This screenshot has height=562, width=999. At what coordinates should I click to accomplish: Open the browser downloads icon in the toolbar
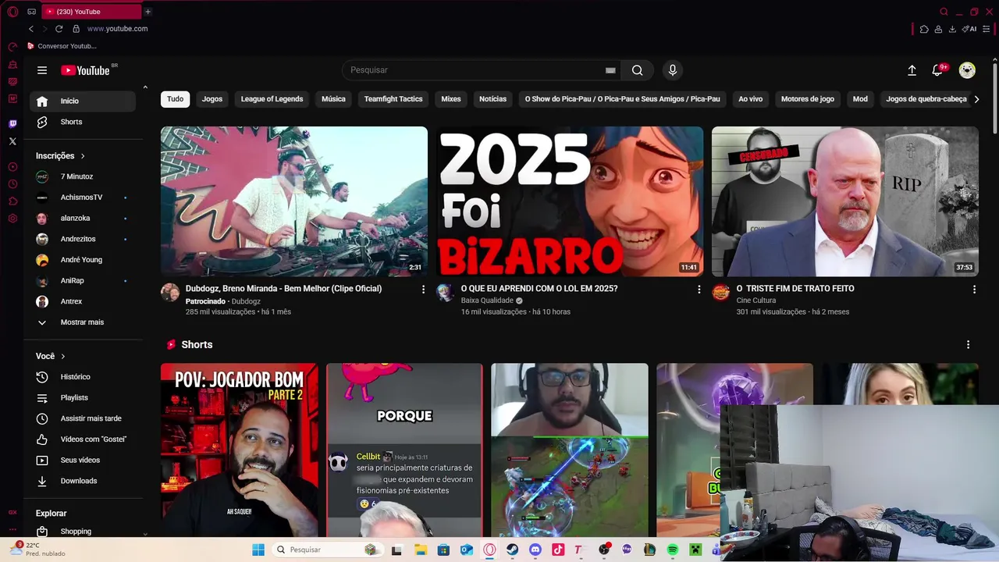(x=952, y=29)
